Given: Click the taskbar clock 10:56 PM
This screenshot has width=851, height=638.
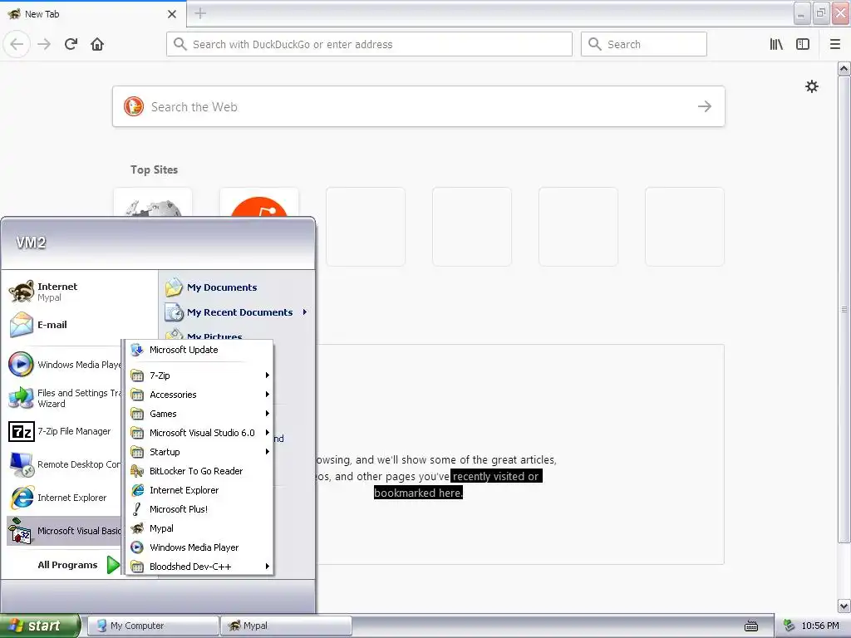Looking at the screenshot, I should 820,626.
